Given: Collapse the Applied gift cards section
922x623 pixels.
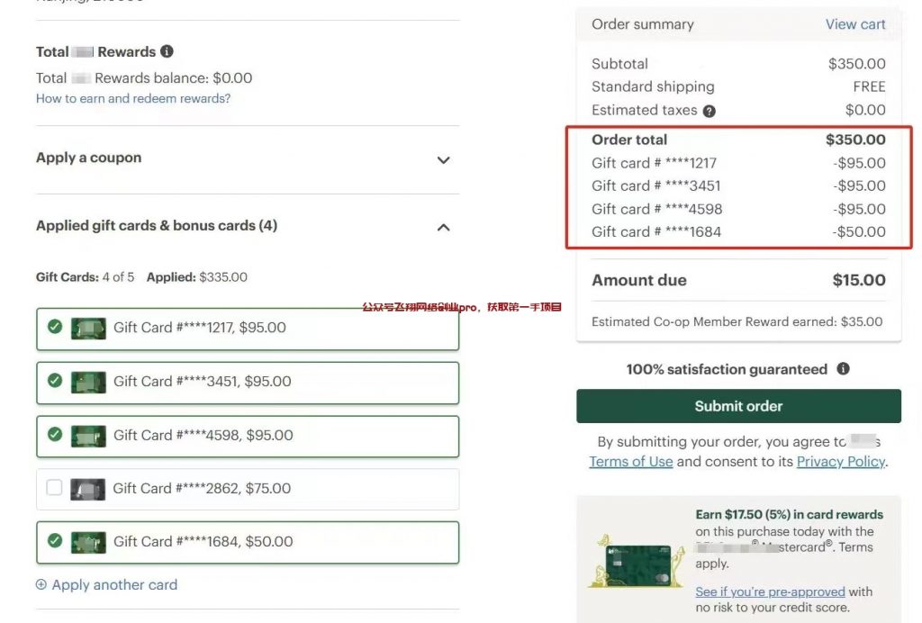Looking at the screenshot, I should pos(443,227).
